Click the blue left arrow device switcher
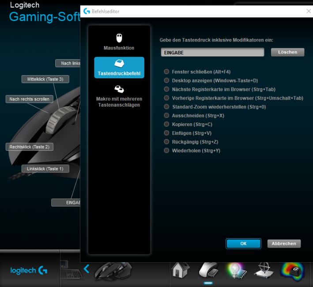The image size is (313, 287). [x=87, y=269]
